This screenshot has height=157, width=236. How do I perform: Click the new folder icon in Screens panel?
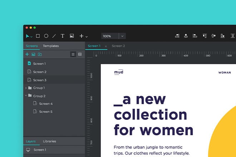40,54
